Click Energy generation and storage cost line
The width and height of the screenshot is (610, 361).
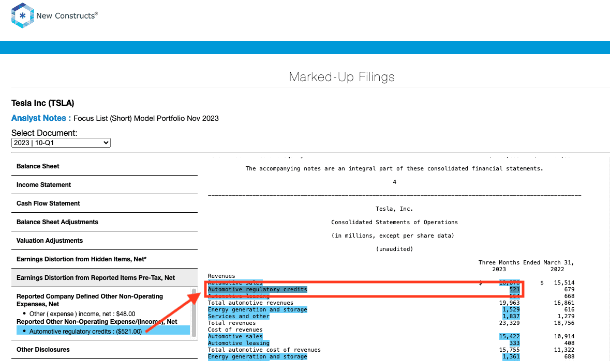pyautogui.click(x=258, y=356)
